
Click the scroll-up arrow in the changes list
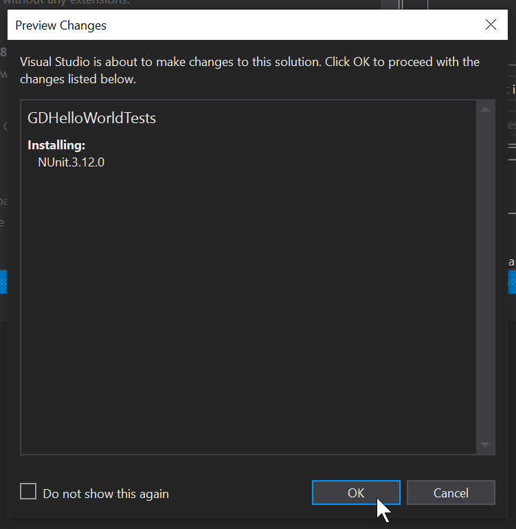click(484, 109)
